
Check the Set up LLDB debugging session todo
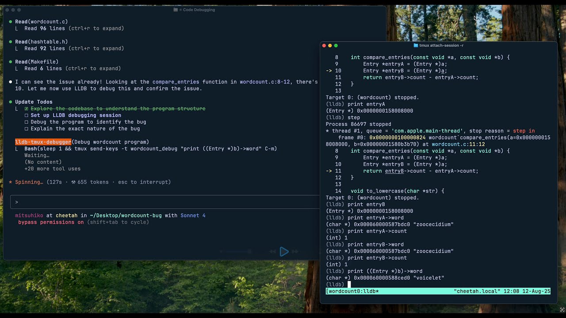click(27, 115)
